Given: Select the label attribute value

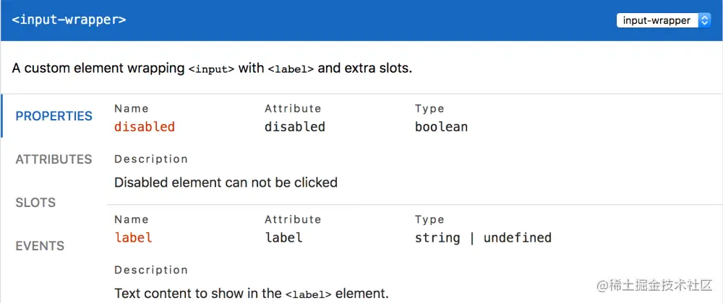Looking at the screenshot, I should click(283, 237).
